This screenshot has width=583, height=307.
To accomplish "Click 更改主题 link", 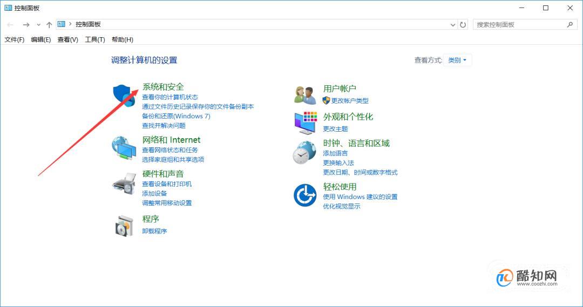I will pos(335,129).
